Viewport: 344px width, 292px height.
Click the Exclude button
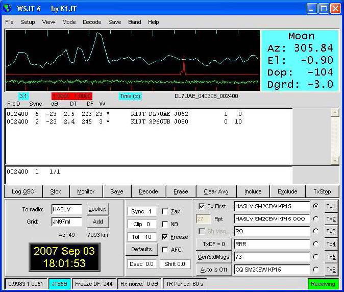click(x=287, y=191)
